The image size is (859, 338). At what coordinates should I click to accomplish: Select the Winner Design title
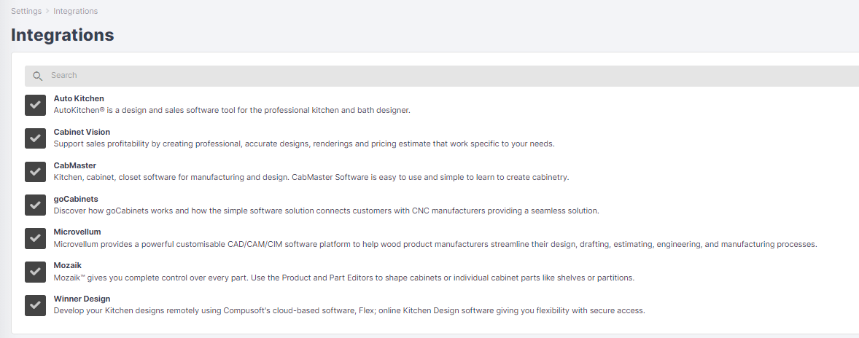[82, 299]
